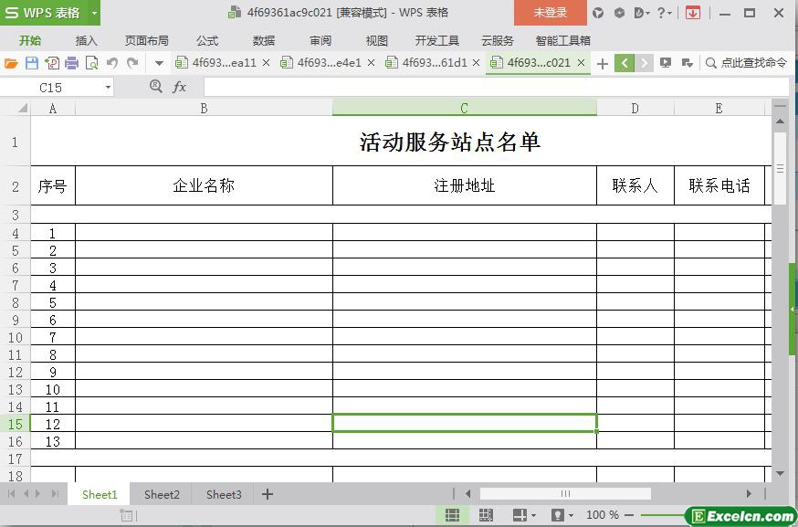This screenshot has width=798, height=527.
Task: Click the Sheet1 worksheet tab
Action: tap(100, 494)
